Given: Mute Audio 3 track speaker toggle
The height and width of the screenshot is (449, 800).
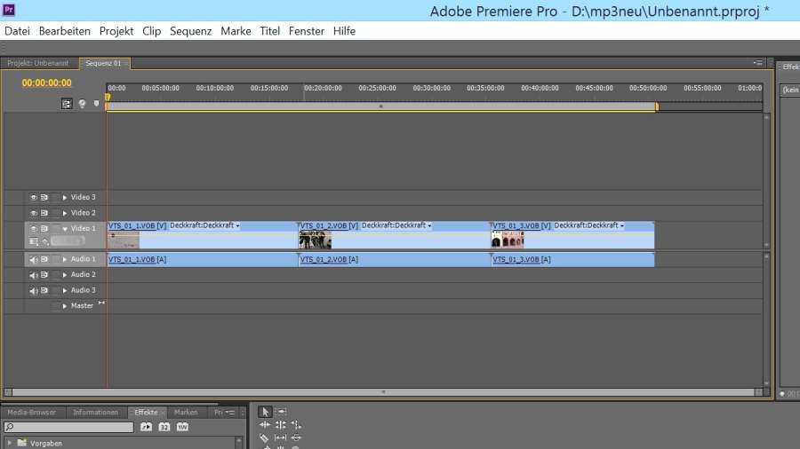Looking at the screenshot, I should (x=34, y=291).
